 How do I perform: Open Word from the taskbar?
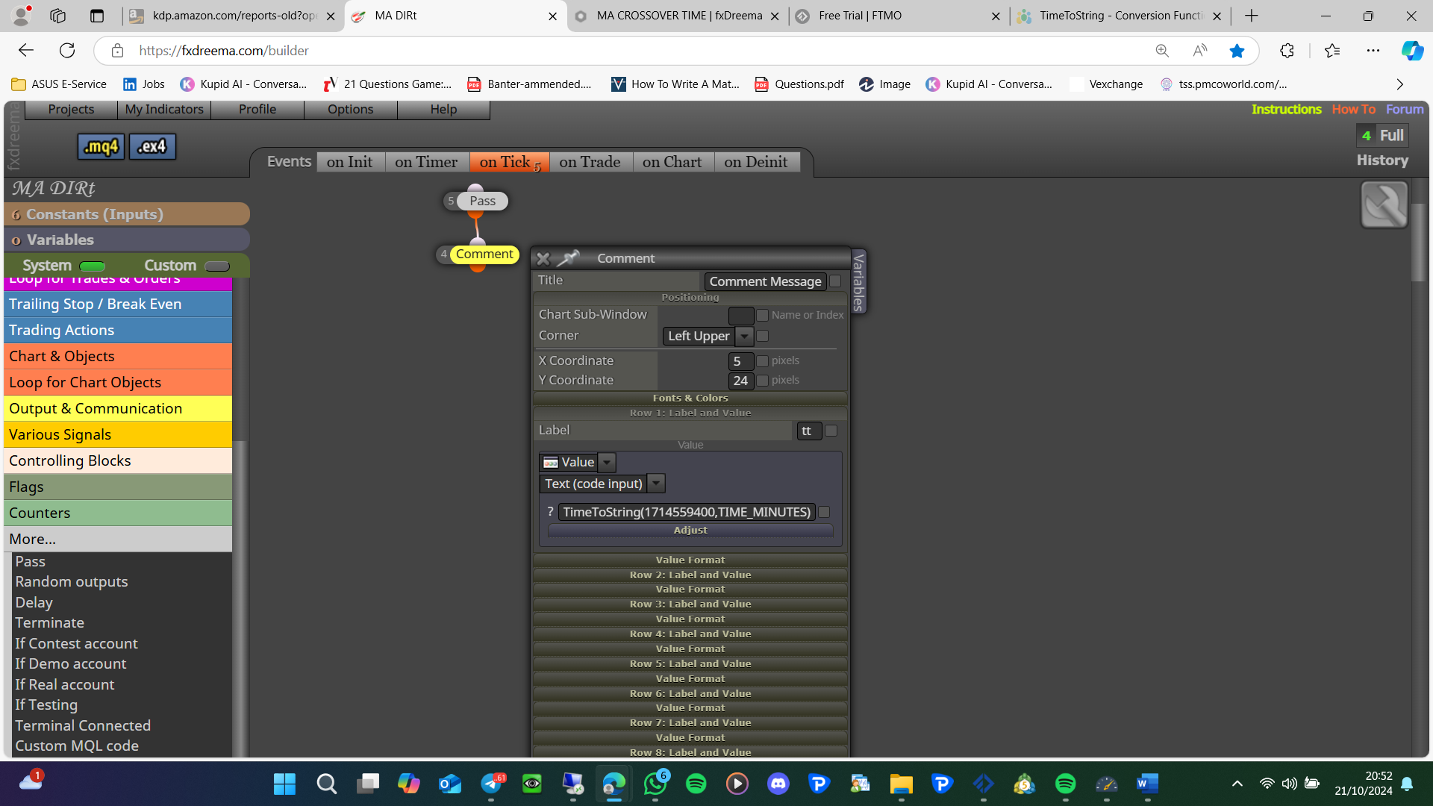click(x=1147, y=784)
